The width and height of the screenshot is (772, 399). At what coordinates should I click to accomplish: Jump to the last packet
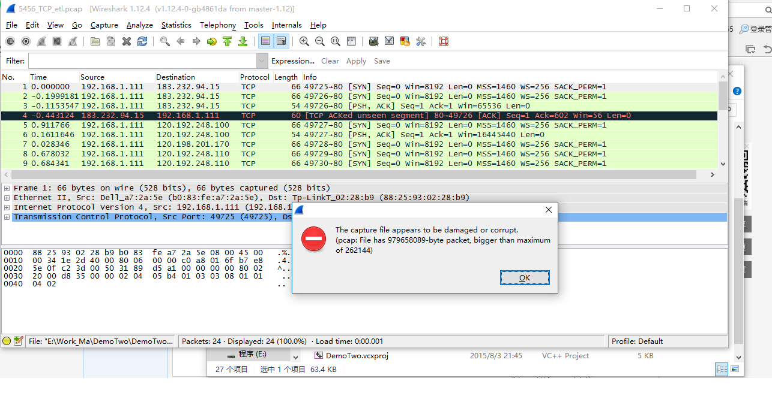pyautogui.click(x=243, y=41)
